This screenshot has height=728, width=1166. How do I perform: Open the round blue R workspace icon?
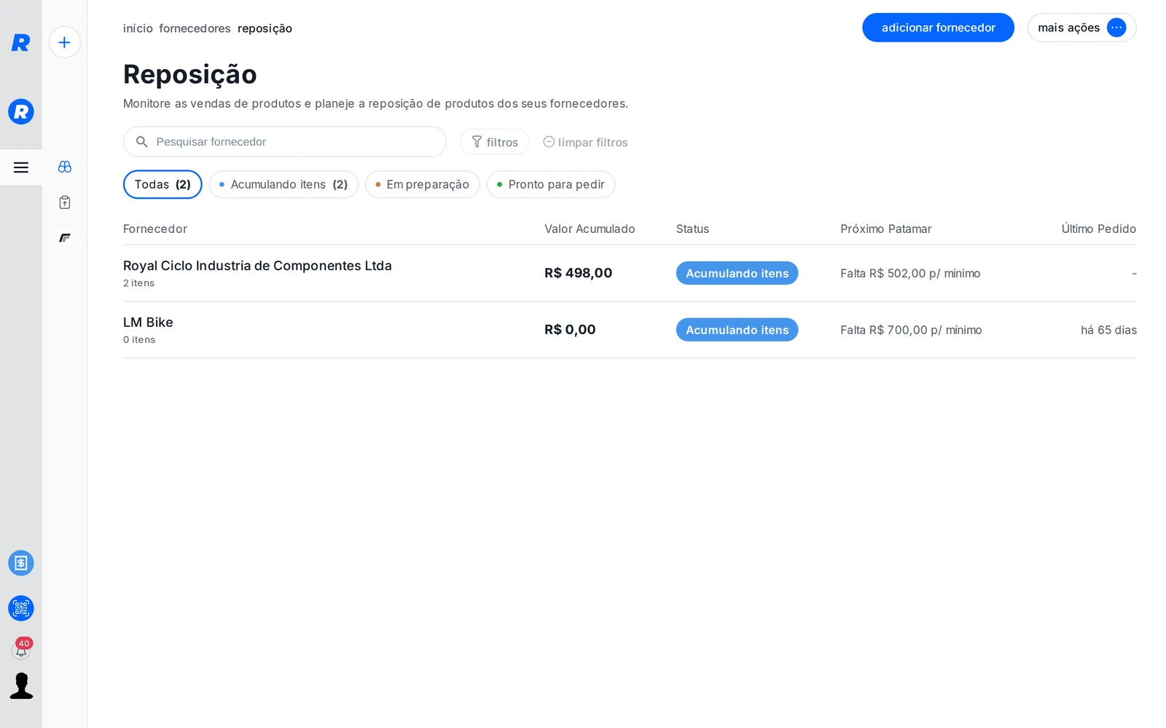coord(21,111)
